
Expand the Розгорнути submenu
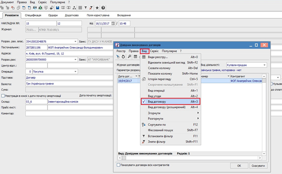[x=170, y=119]
